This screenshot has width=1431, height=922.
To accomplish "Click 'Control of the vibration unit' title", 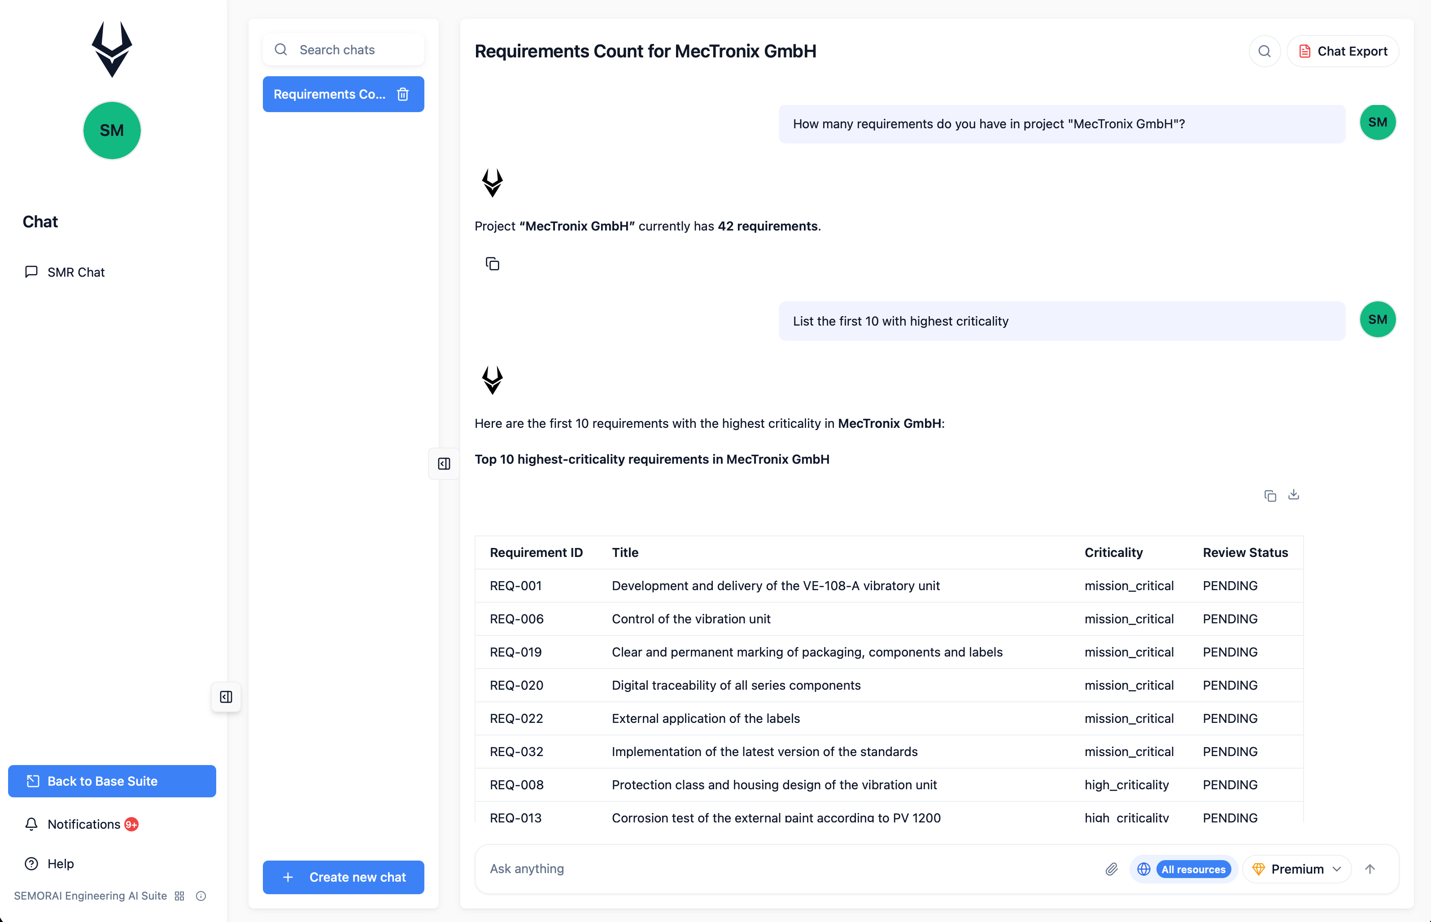I will pos(691,618).
